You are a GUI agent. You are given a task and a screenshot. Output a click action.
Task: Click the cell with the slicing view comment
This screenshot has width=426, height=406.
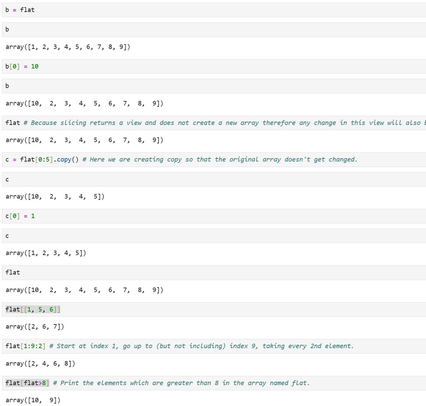click(x=206, y=123)
